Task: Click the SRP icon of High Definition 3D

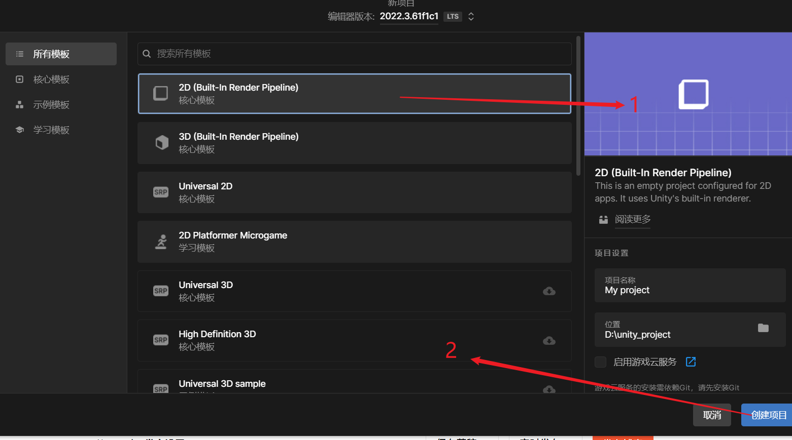Action: click(x=161, y=340)
